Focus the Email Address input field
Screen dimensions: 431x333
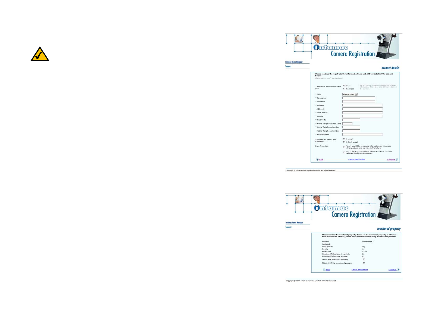click(362, 134)
